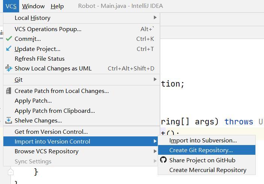Choose VCS Operations Popup...
This screenshot has height=184, width=264.
81,29
